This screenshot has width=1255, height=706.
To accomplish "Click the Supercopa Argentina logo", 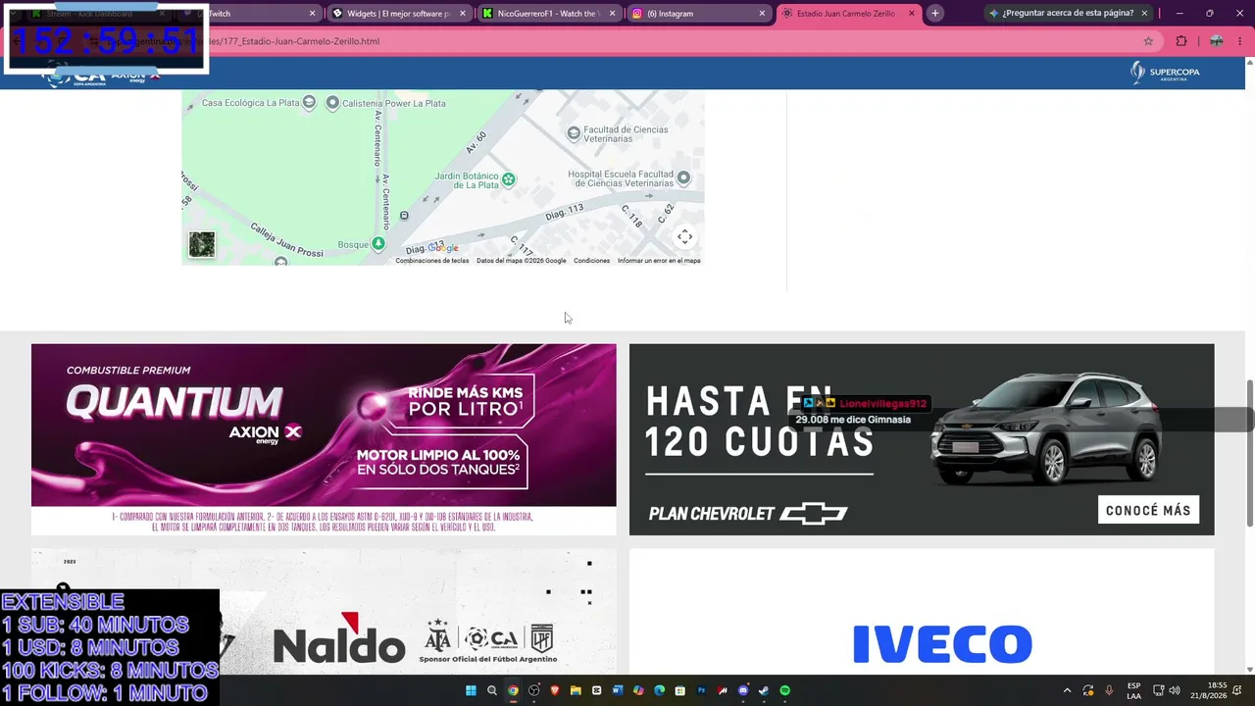I will click(1165, 73).
